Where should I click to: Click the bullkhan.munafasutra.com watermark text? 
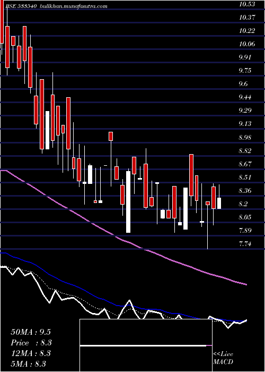[73, 6]
